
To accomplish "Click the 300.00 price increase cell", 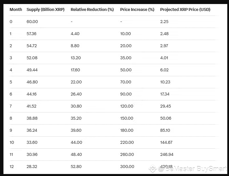I will (127, 167).
